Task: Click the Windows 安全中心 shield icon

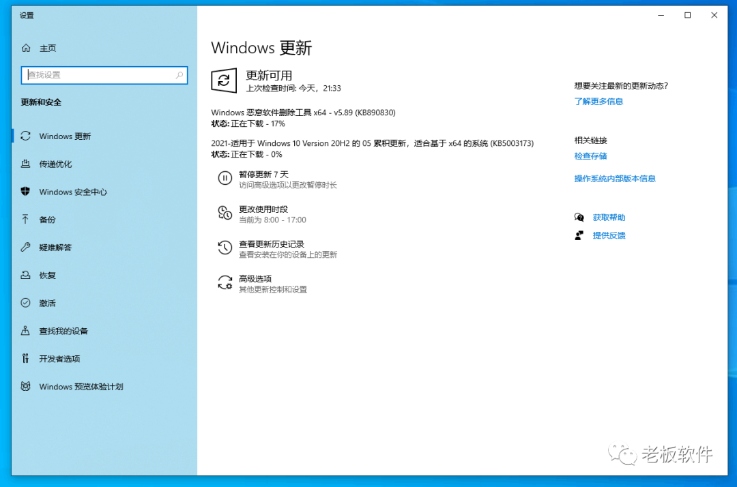Action: (26, 192)
